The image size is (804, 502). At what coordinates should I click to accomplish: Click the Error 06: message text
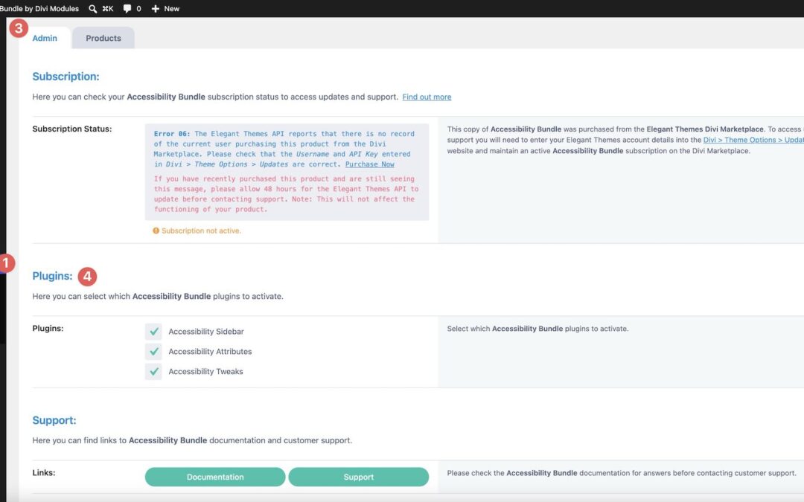click(284, 149)
